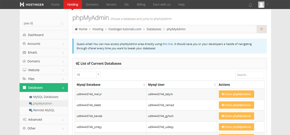This screenshot has height=135, width=290.
Task: Select cell u694443746_tatym
Action: point(182,94)
